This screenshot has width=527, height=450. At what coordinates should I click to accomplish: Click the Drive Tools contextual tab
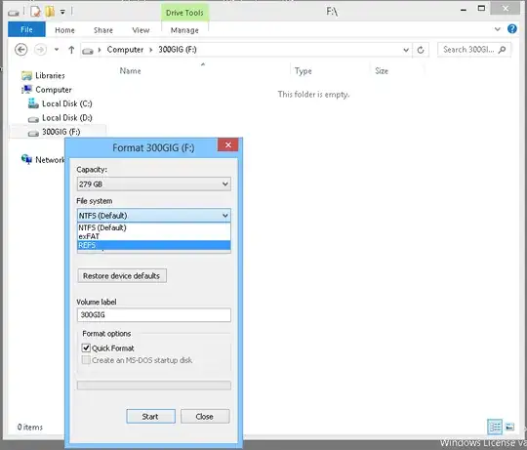click(184, 13)
